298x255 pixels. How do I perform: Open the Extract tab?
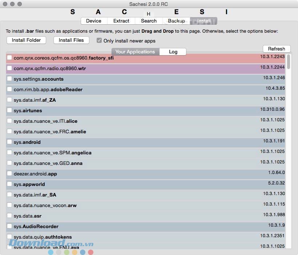tap(121, 21)
